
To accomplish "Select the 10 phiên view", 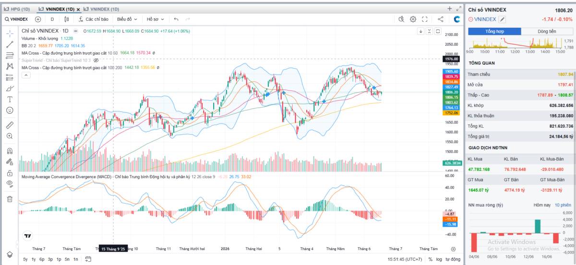I will tap(564, 205).
